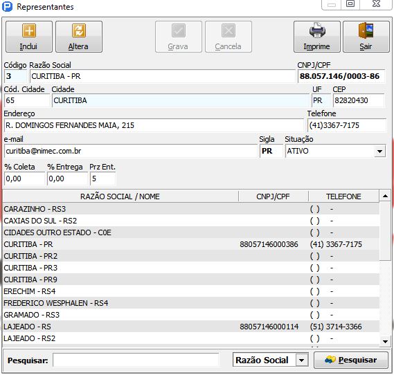
Task: Click CNPJ cell 88057146000386
Action: (269, 244)
